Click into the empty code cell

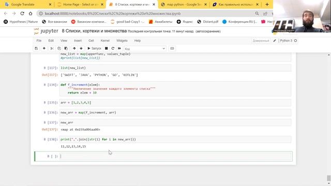tap(176, 156)
